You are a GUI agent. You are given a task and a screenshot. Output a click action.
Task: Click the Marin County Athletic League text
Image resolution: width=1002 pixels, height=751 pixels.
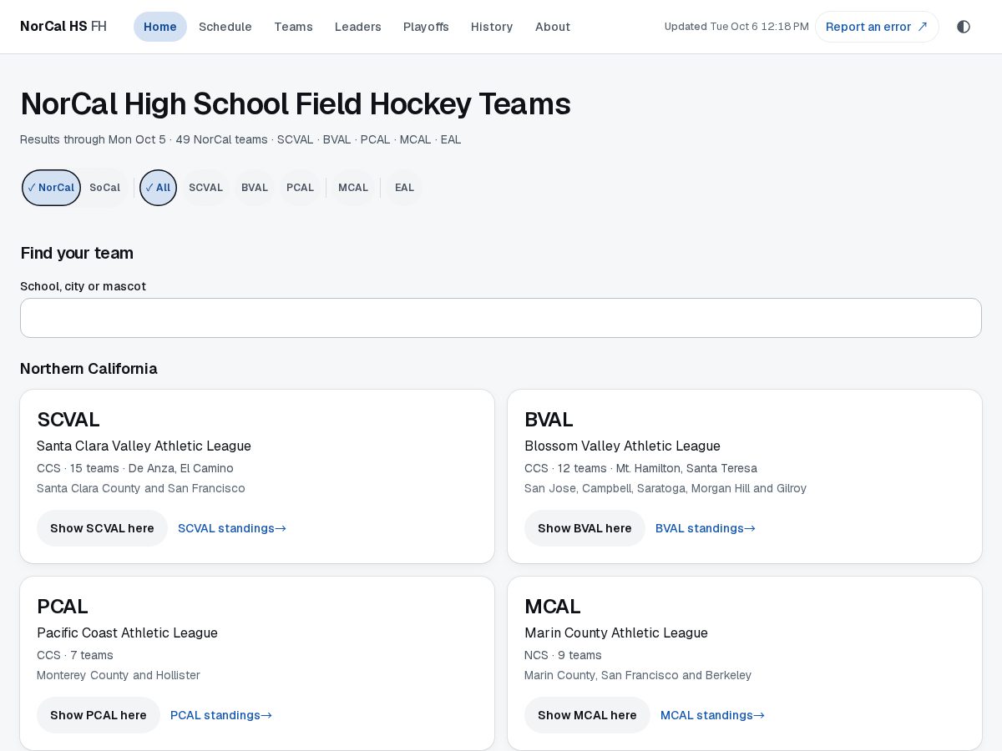point(616,633)
